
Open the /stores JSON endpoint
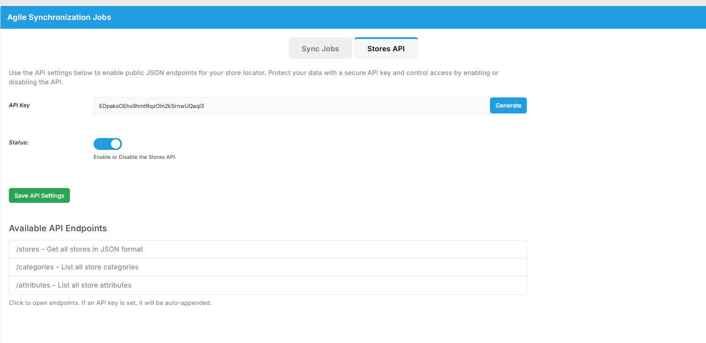click(x=80, y=249)
